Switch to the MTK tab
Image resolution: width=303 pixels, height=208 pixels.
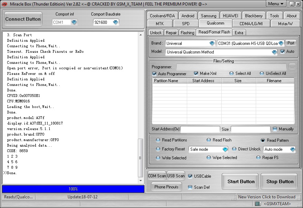click(160, 23)
